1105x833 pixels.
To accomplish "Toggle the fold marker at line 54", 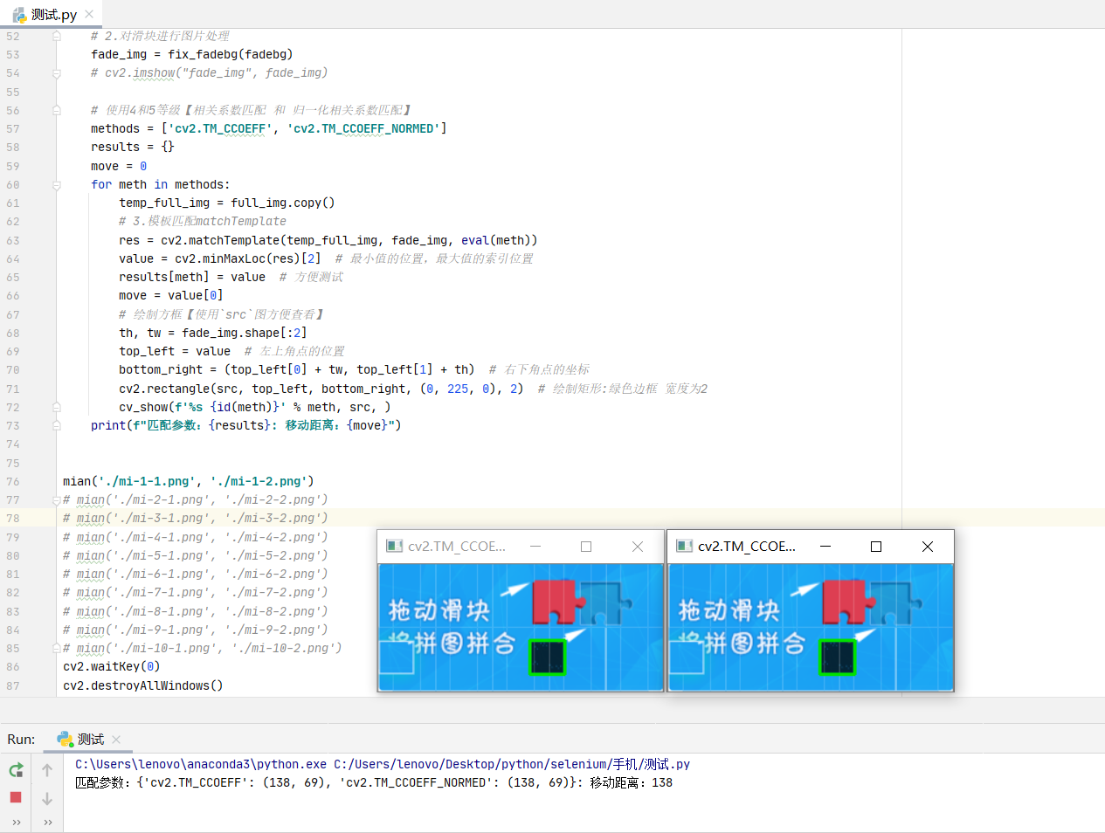I will click(x=56, y=73).
